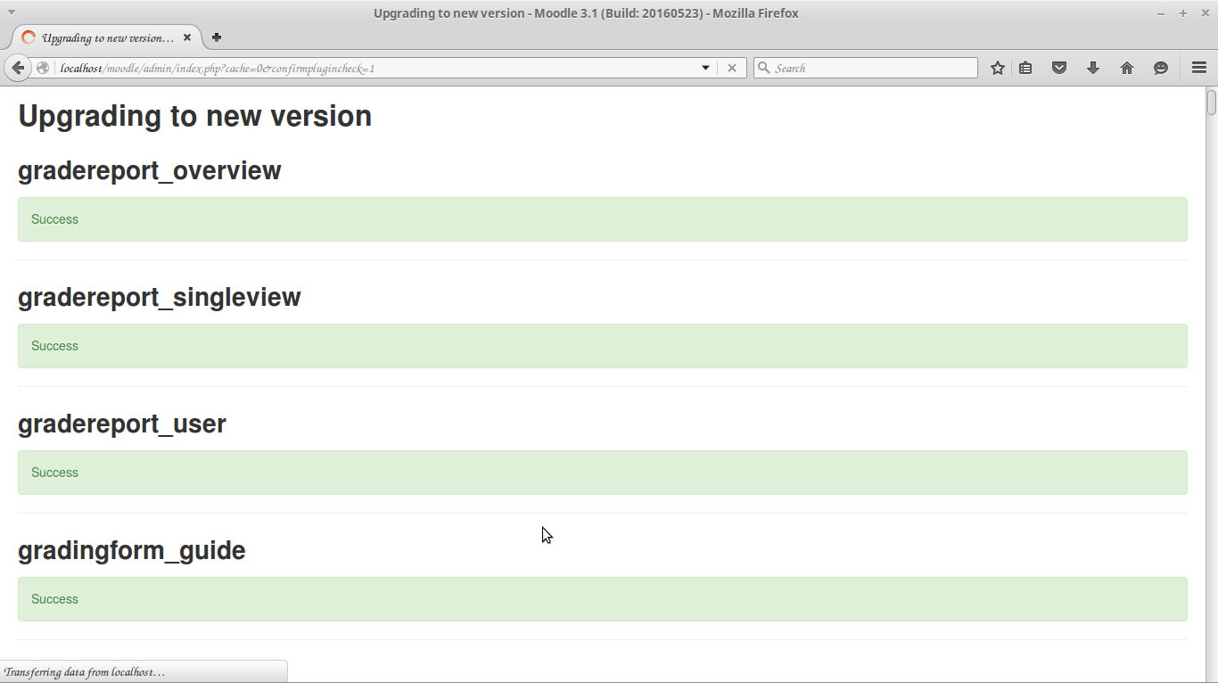Minimize the Firefox window
Image resolution: width=1218 pixels, height=683 pixels.
[1161, 13]
